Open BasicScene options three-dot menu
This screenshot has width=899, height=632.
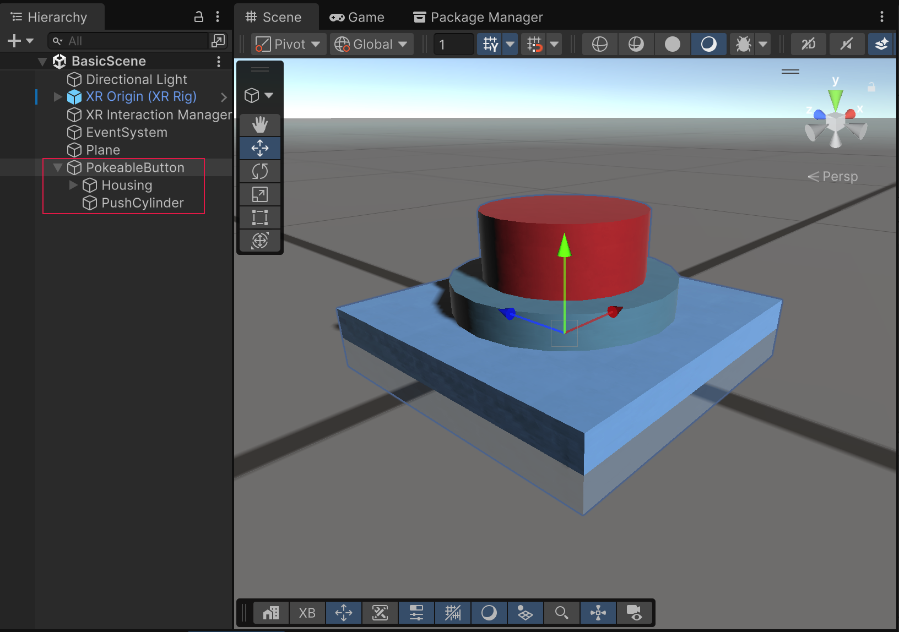click(219, 61)
